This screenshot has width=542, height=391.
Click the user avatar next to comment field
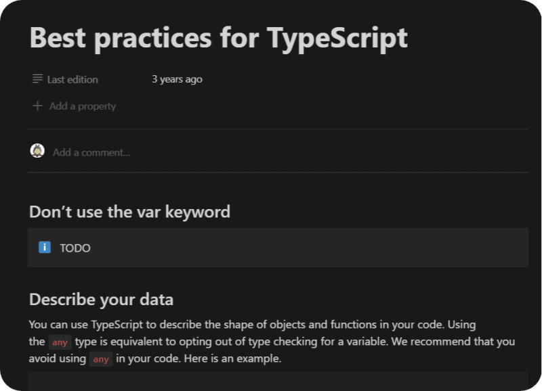[37, 151]
